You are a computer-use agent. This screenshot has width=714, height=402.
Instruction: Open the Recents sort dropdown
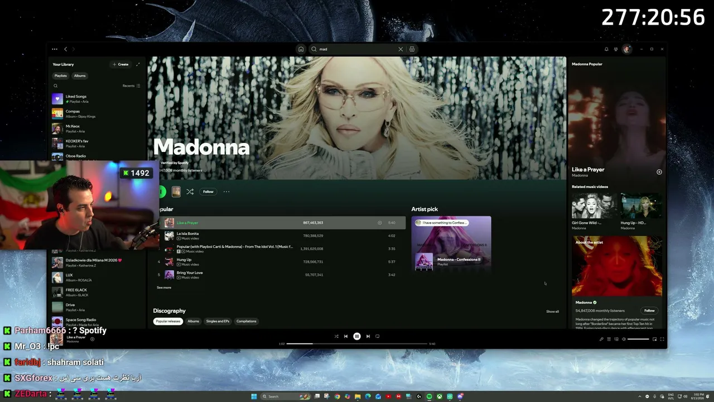(131, 86)
